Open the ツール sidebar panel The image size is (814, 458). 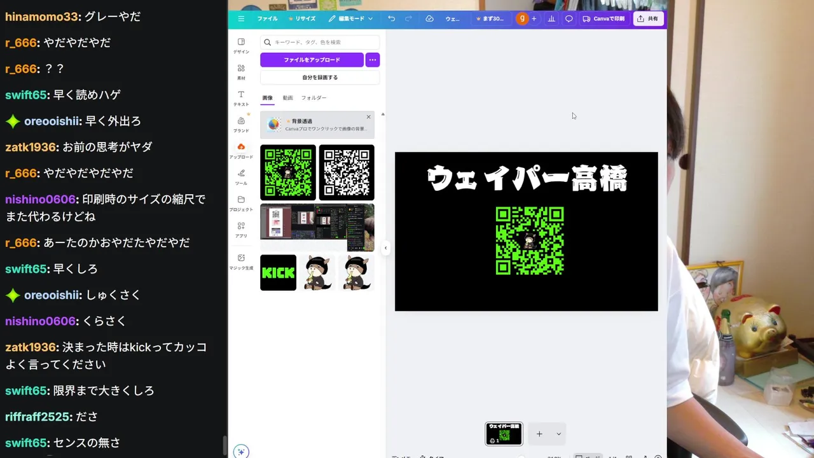coord(241,177)
